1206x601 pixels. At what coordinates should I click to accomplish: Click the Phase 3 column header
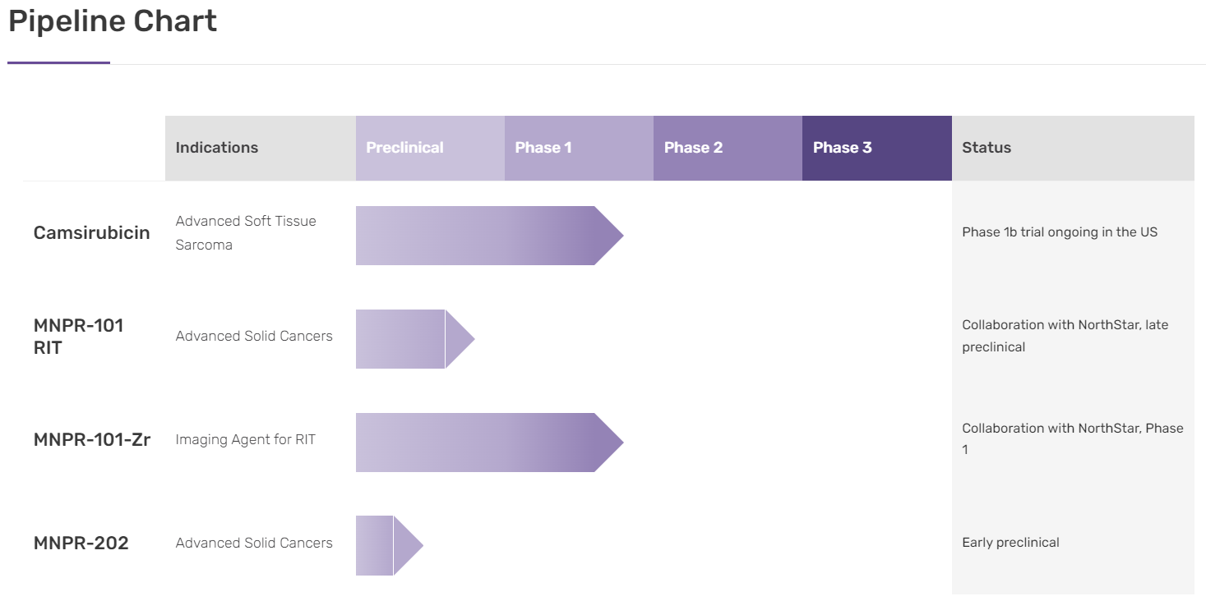[842, 148]
